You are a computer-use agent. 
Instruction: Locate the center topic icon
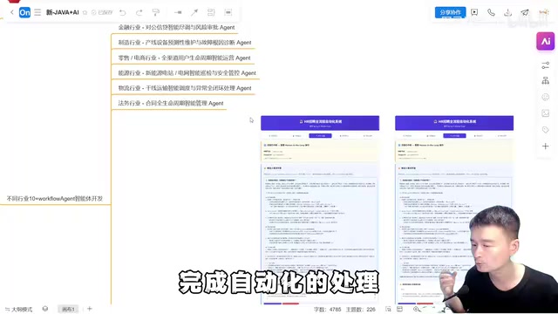tap(388, 309)
